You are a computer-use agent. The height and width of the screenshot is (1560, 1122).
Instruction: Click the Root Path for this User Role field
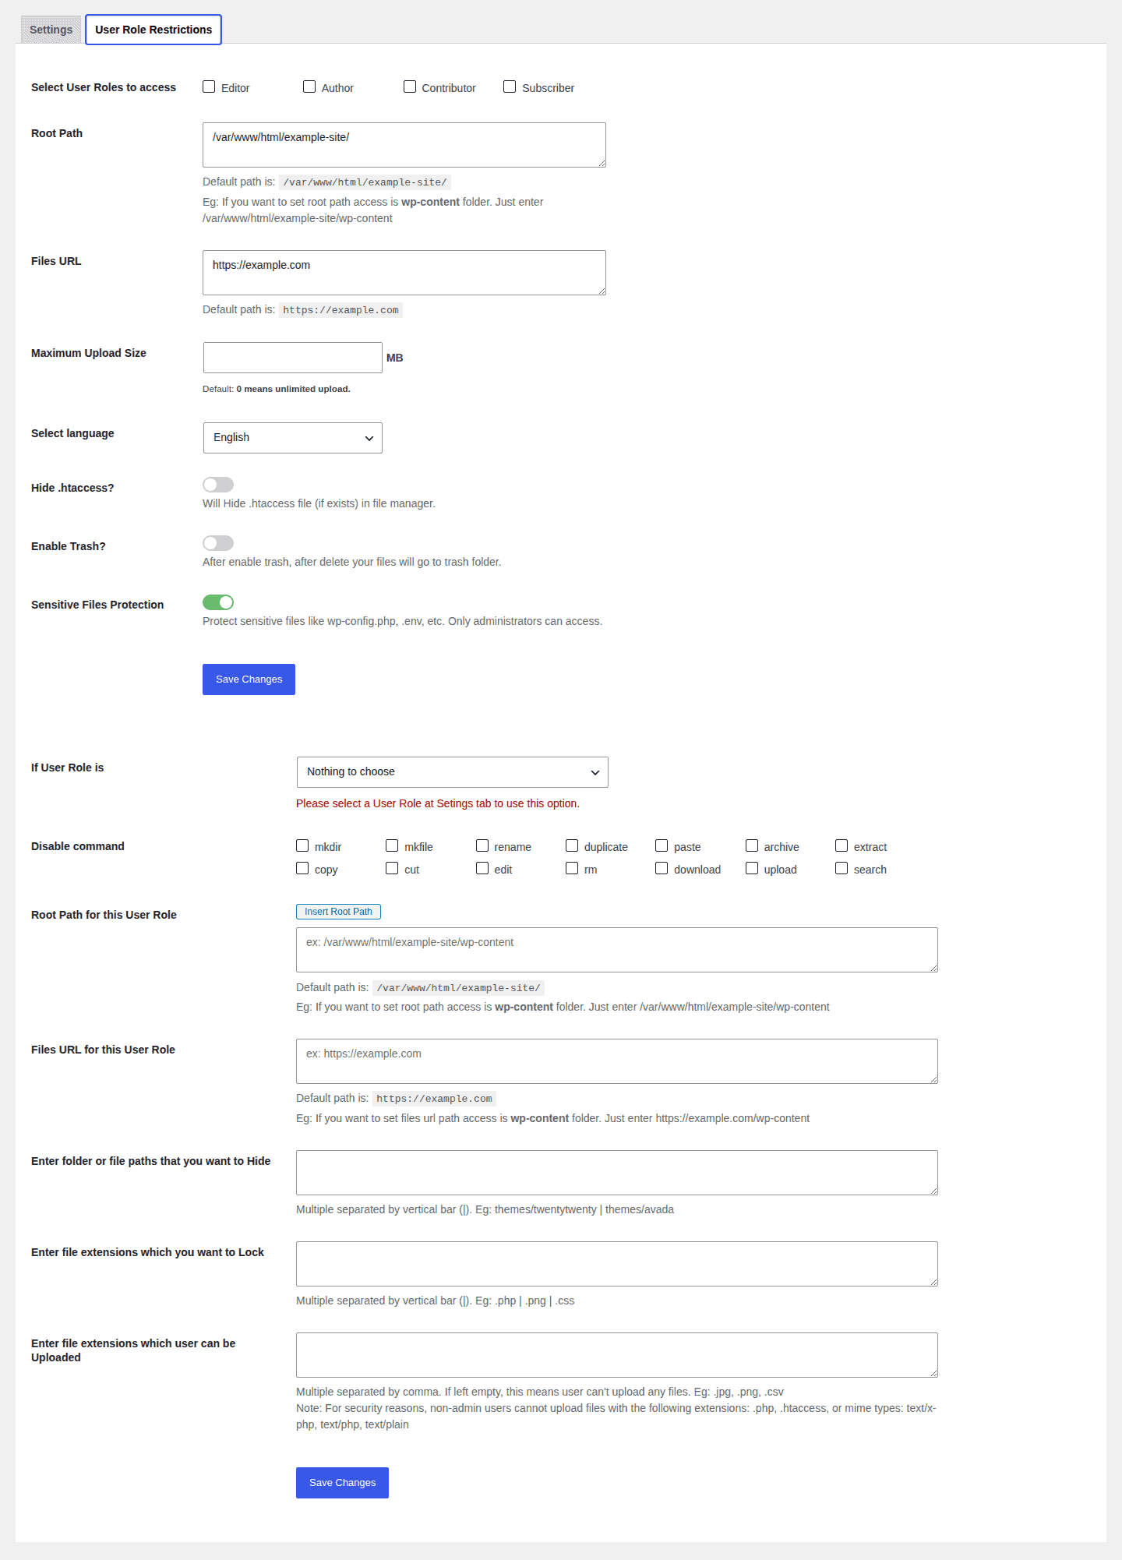pos(617,950)
